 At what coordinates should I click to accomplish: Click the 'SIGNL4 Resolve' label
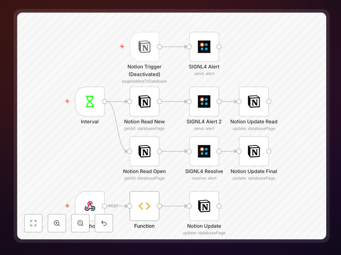click(204, 171)
